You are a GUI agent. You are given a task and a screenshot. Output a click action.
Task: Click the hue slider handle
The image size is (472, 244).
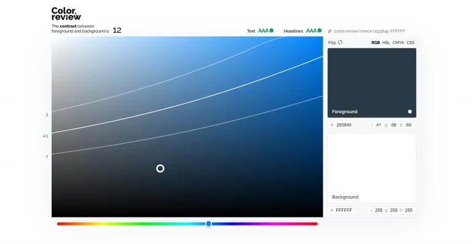coord(208,224)
